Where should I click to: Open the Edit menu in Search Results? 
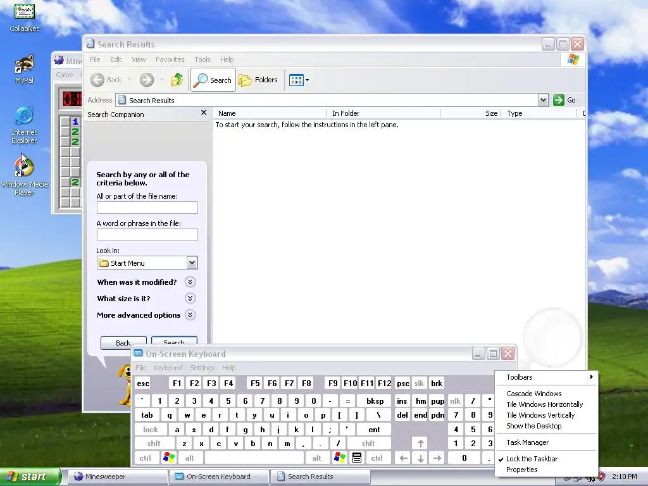[116, 59]
